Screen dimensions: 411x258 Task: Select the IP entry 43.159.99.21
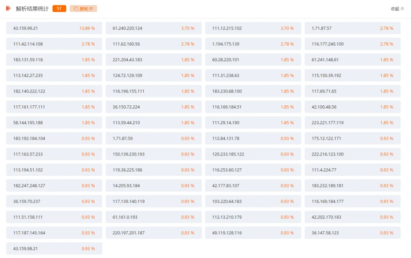coord(26,28)
